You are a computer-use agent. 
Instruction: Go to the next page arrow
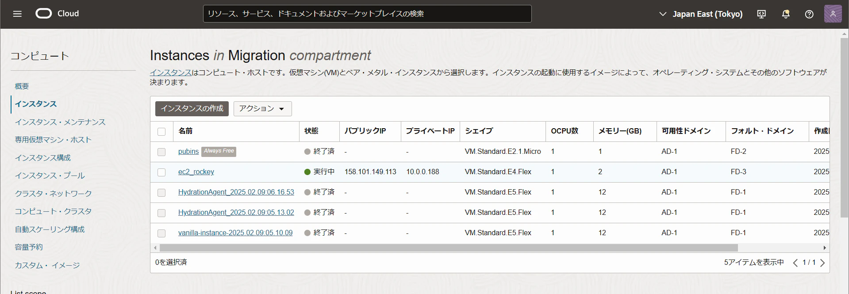(x=822, y=263)
